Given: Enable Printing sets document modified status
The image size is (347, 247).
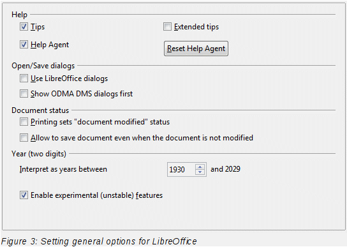Looking at the screenshot, I should (24, 122).
